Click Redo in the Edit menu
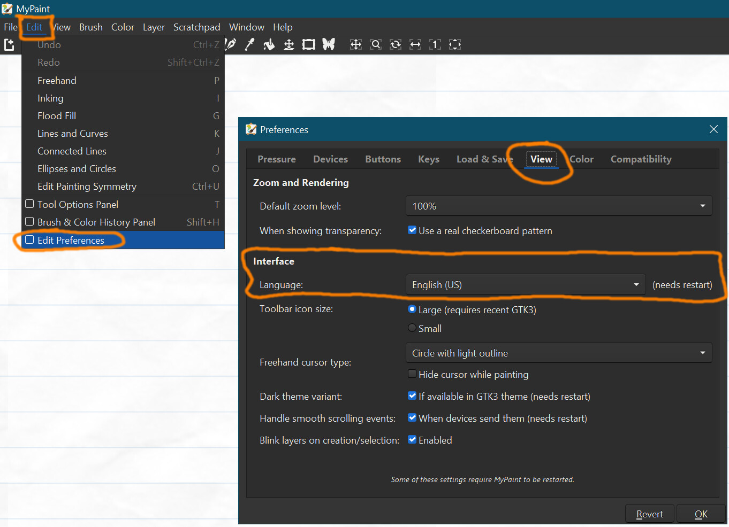The width and height of the screenshot is (729, 527). tap(123, 63)
